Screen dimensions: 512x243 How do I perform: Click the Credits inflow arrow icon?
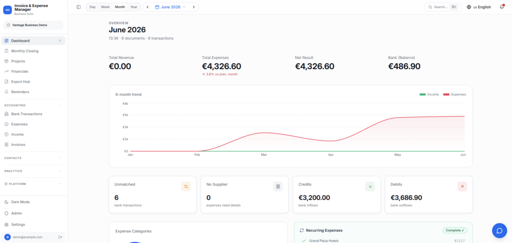[370, 186]
